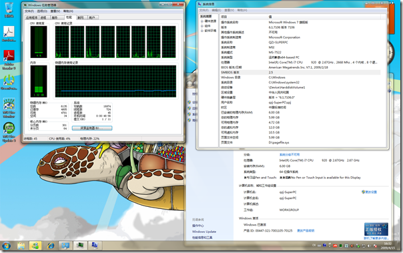Viewport: 403px width, 253px height.
Task: Click the network tray icon
Action: [x=364, y=246]
